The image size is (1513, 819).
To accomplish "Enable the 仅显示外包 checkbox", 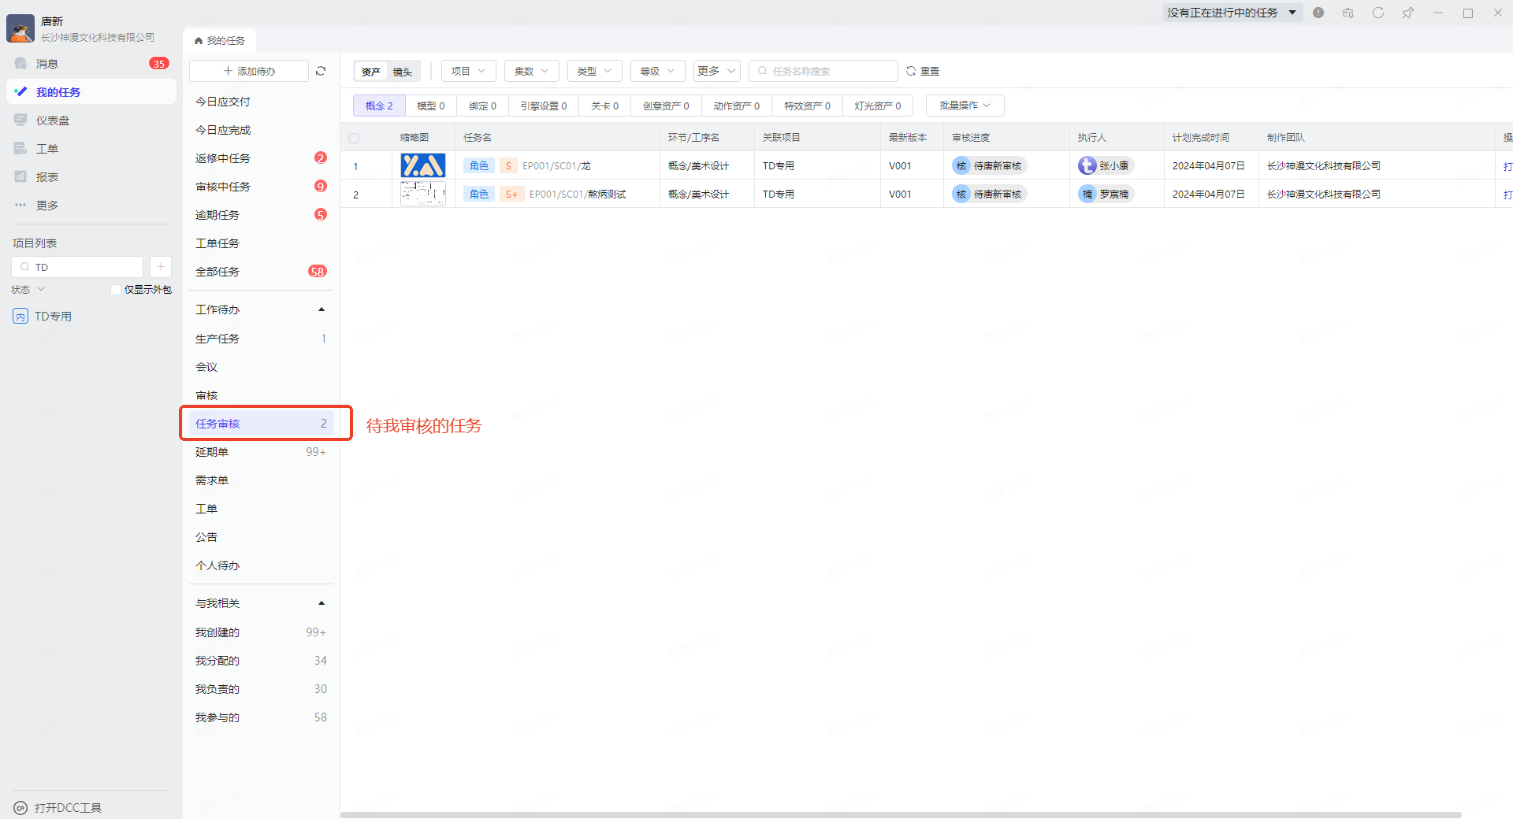I will 116,290.
